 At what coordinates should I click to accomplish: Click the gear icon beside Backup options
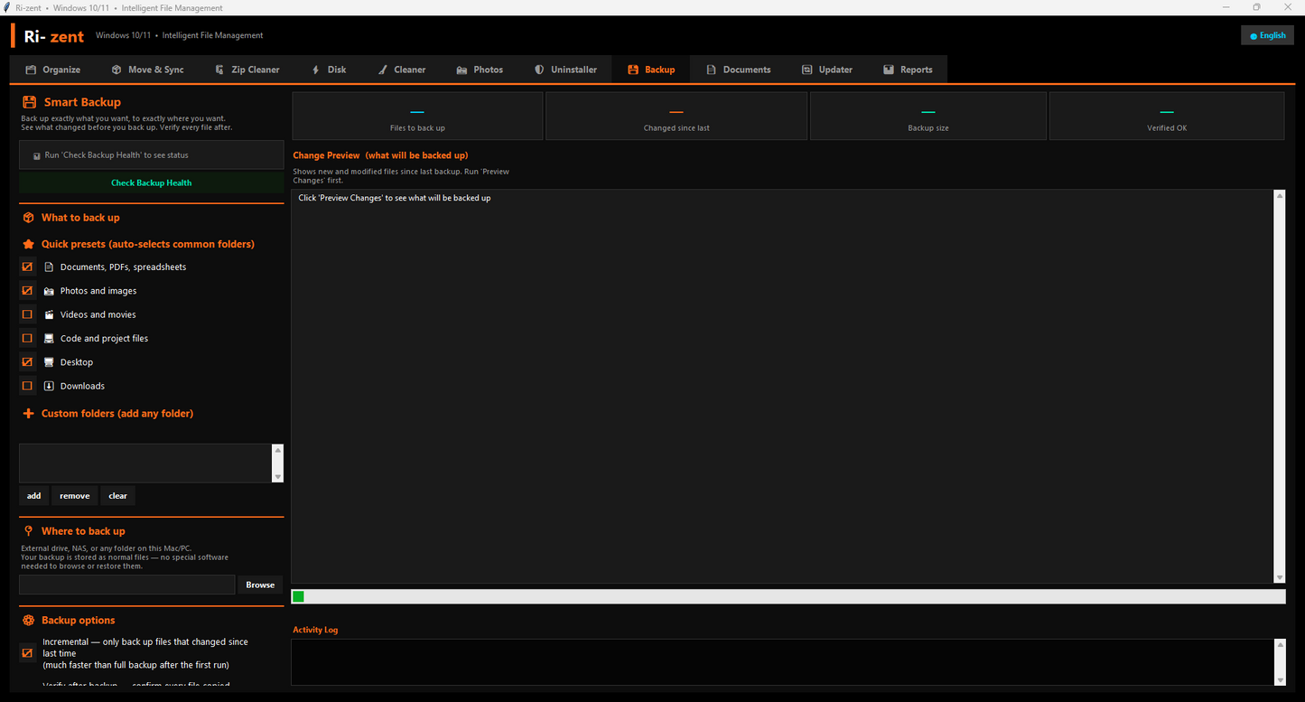pos(29,621)
